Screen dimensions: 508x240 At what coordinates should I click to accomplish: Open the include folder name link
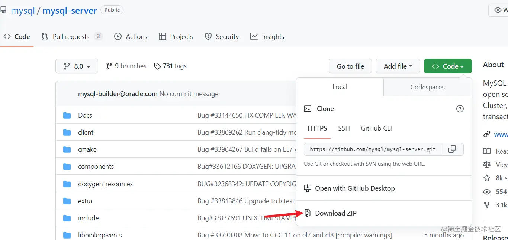(89, 218)
